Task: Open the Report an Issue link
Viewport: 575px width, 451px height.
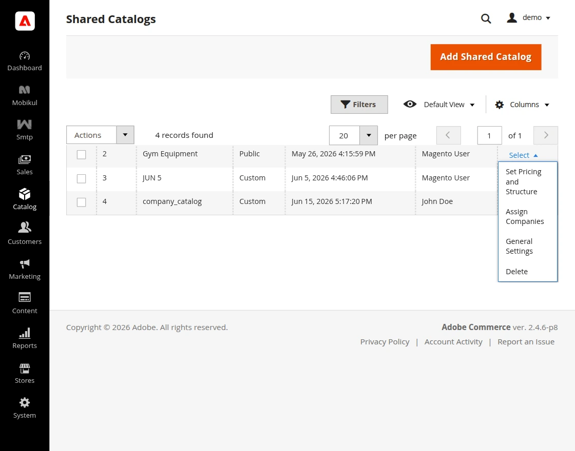Action: coord(526,342)
